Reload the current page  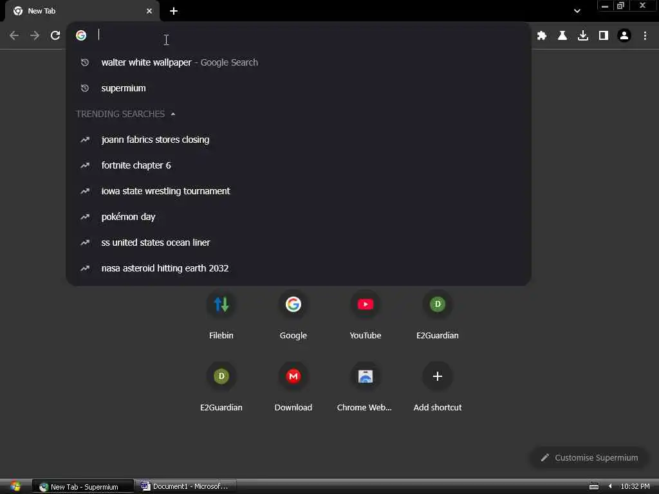pyautogui.click(x=55, y=36)
